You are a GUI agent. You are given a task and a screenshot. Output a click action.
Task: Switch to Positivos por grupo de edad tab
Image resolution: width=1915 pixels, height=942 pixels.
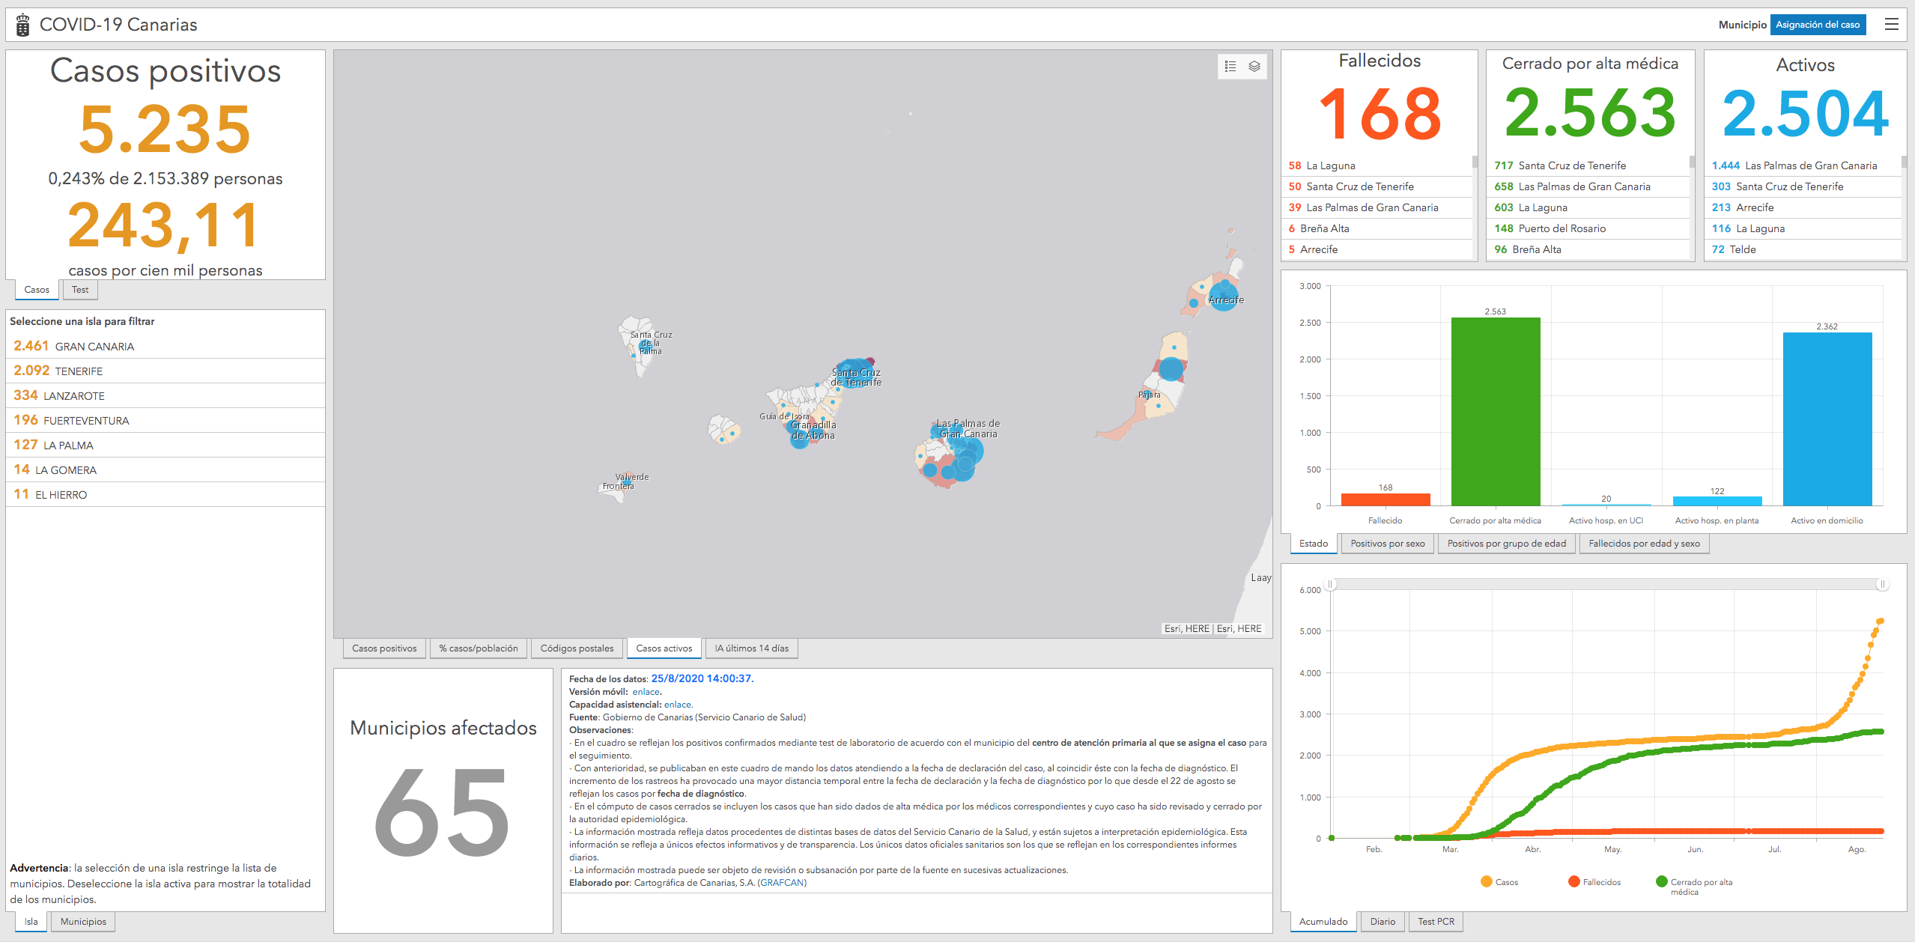click(x=1506, y=544)
